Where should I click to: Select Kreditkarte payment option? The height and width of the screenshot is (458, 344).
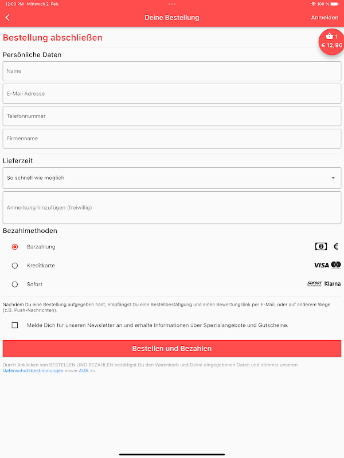click(15, 266)
